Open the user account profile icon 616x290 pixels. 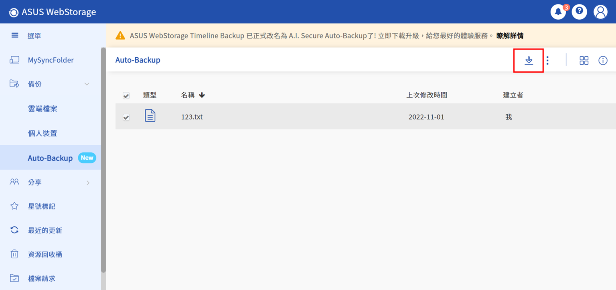point(601,12)
